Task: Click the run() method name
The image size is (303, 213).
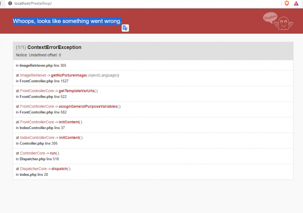Action: point(53,153)
